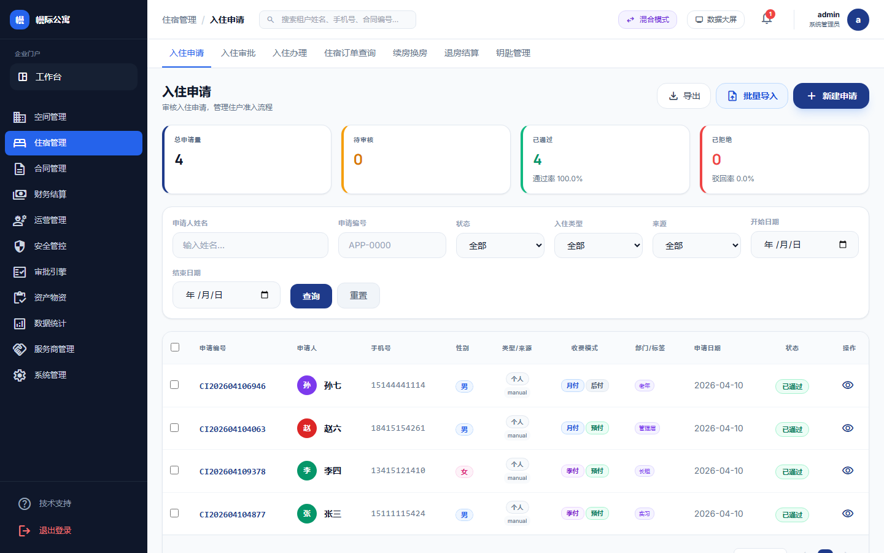Check the row checkbox for 赵六
The width and height of the screenshot is (884, 553).
click(174, 428)
